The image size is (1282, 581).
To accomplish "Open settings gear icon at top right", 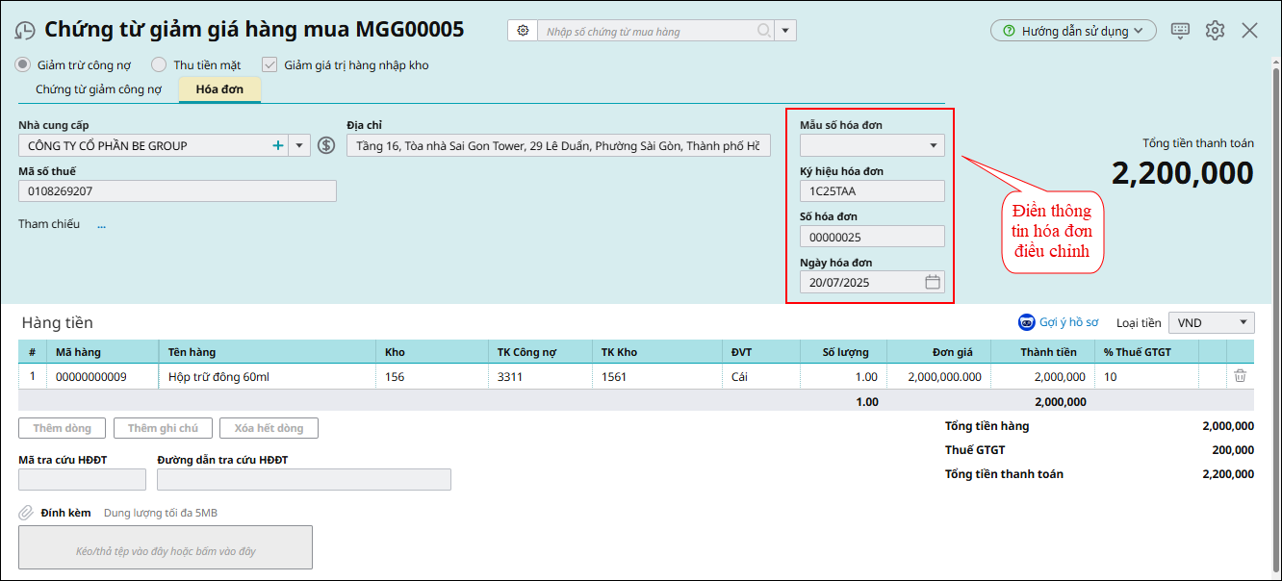I will pos(1215,31).
